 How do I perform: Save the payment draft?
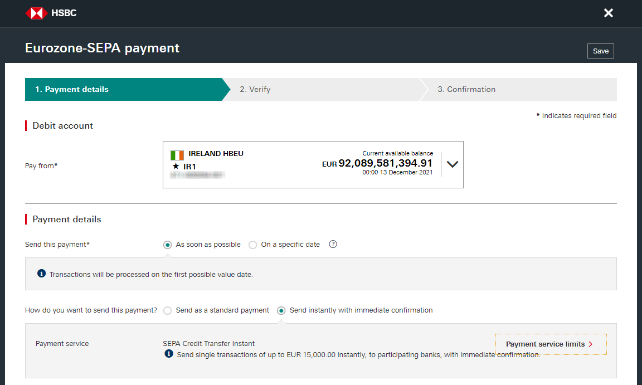tap(601, 51)
